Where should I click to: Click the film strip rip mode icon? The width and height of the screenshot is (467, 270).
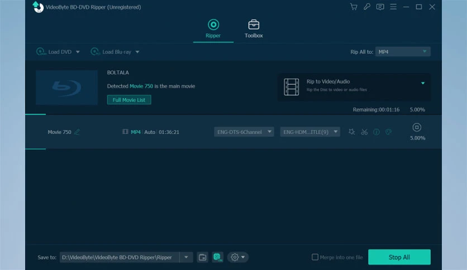point(291,87)
